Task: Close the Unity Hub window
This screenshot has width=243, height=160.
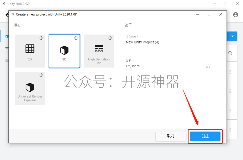Action: (x=237, y=4)
